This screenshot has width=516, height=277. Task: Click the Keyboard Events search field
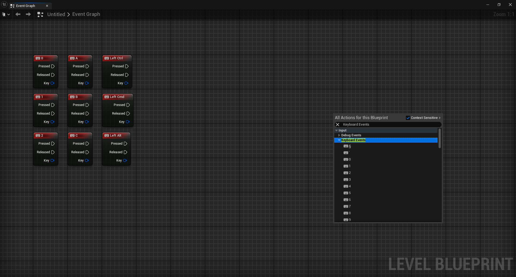pyautogui.click(x=390, y=125)
